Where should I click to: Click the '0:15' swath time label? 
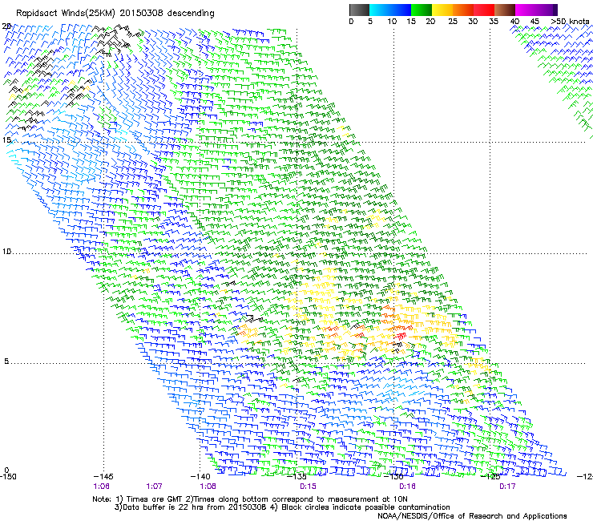[308, 487]
